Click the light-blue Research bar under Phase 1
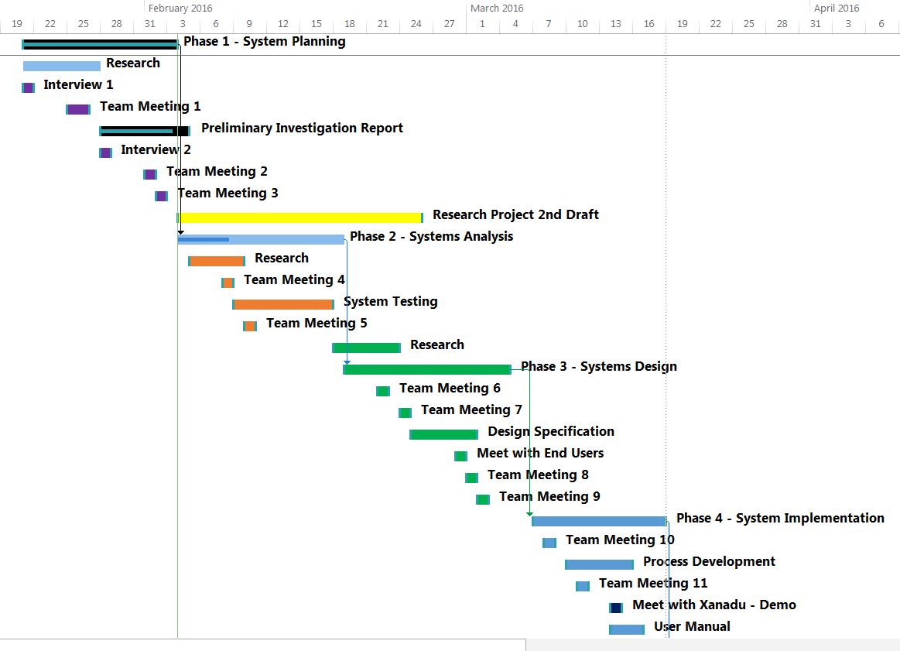This screenshot has width=900, height=651. [x=62, y=66]
